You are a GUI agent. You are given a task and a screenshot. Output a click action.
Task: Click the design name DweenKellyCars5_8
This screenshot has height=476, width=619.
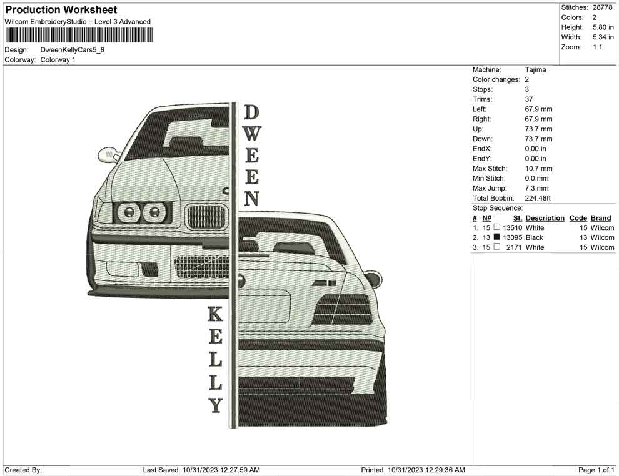pos(72,50)
